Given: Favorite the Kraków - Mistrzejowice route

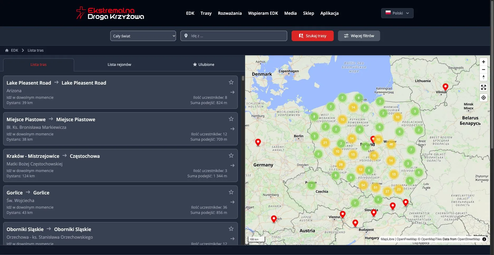Looking at the screenshot, I should coord(231,155).
